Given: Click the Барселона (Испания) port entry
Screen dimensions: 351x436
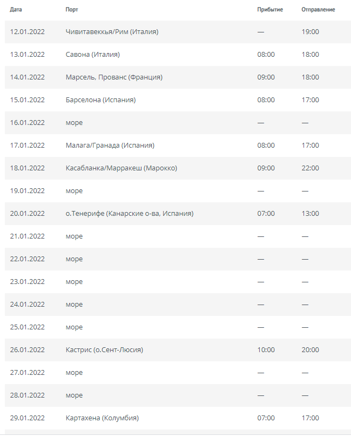Looking at the screenshot, I should tap(101, 100).
